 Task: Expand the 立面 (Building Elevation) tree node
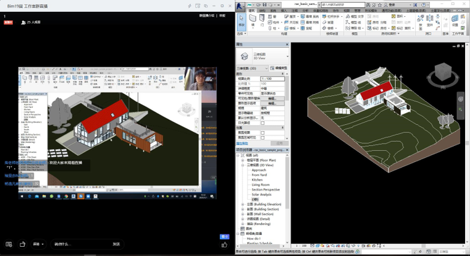point(243,204)
